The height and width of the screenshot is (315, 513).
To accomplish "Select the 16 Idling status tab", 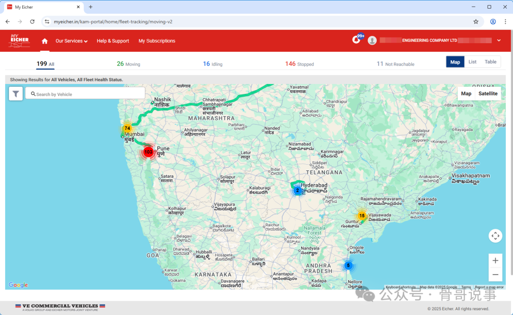I will (213, 64).
